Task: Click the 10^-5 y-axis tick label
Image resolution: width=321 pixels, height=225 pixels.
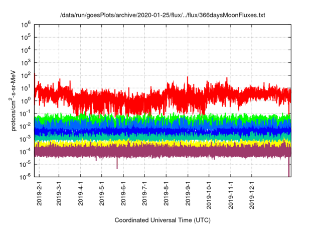Action: 26,164
